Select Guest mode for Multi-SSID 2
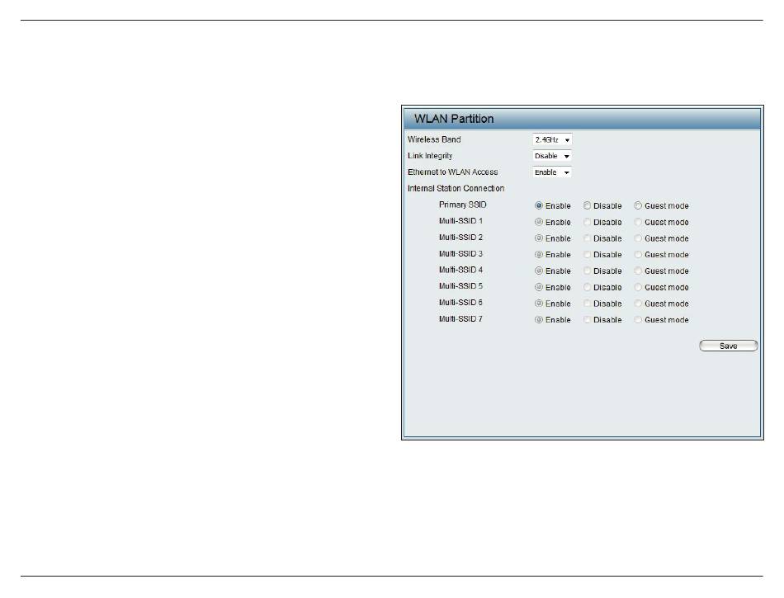Screen dimensions: 784x598 tap(638, 238)
